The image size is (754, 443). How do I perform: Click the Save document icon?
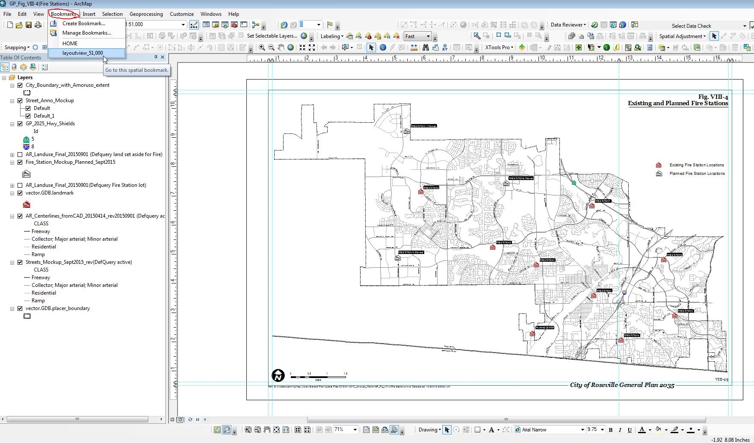[29, 25]
